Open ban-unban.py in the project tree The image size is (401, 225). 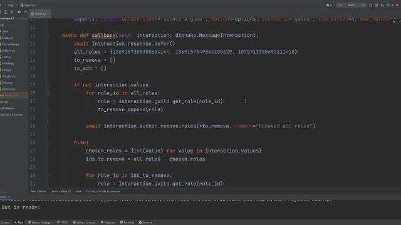coord(10,44)
